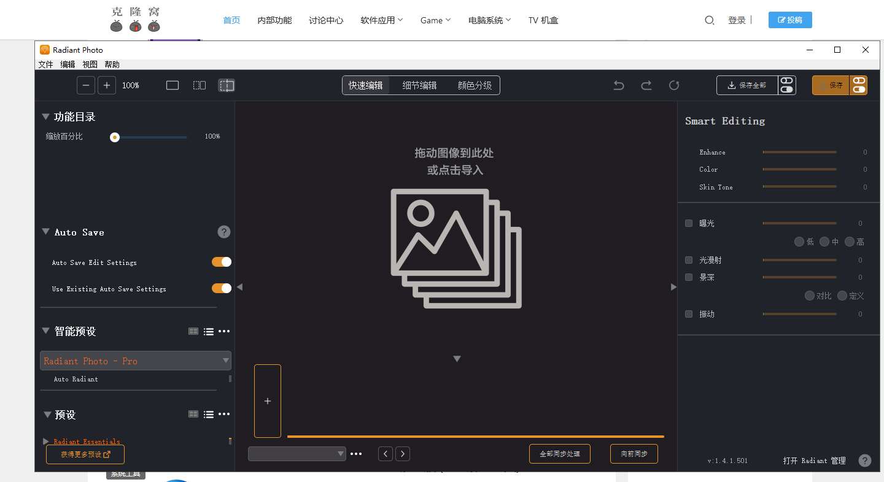Disable Use Existing Auto Save Settings
884x482 pixels.
pyautogui.click(x=222, y=288)
